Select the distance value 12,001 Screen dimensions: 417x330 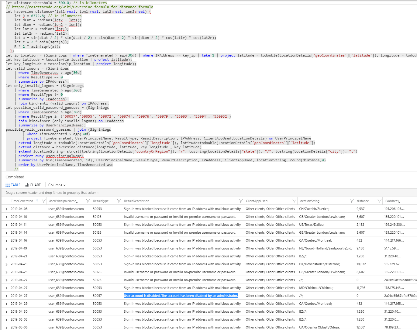[x=361, y=327]
